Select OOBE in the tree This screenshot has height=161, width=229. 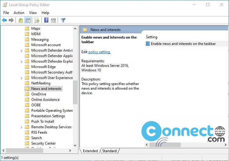[36, 105]
